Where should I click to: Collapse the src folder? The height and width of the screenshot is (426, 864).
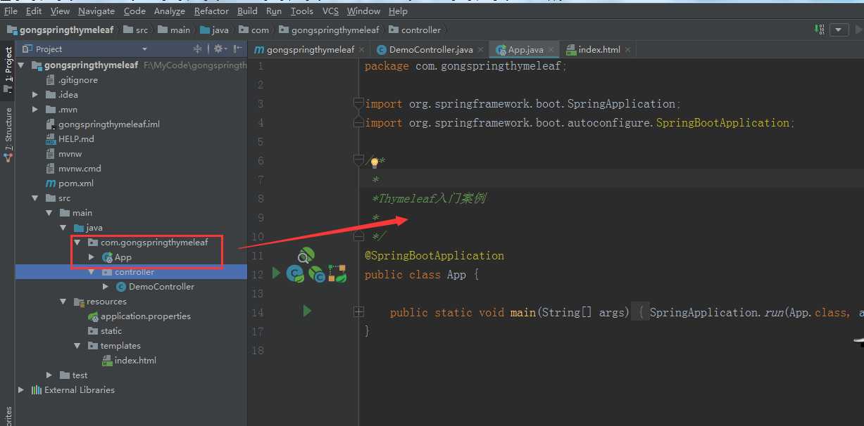pyautogui.click(x=35, y=198)
